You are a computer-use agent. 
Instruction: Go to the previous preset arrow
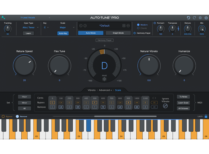[x=81, y=26]
